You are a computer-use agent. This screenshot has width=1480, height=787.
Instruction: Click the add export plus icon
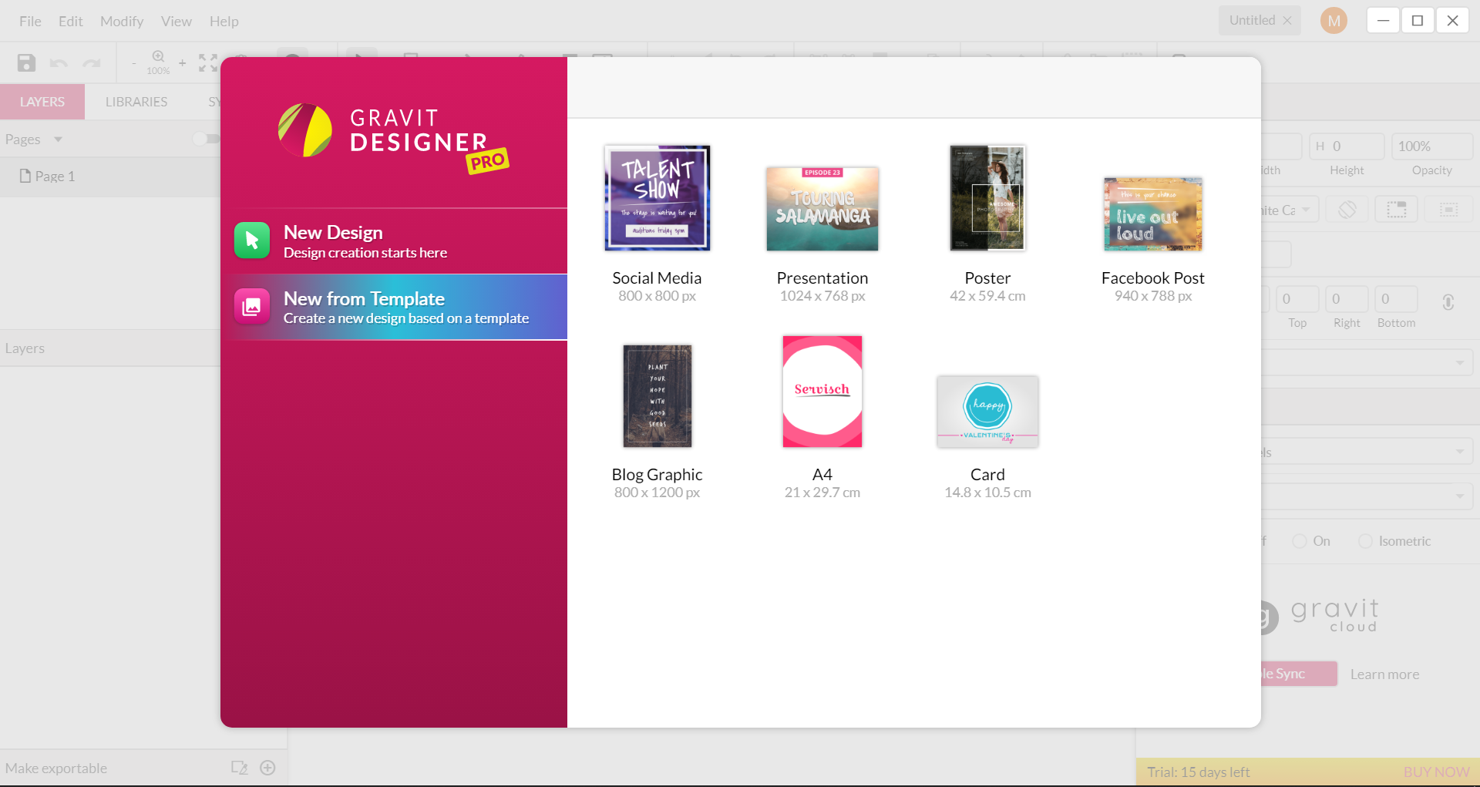(x=267, y=768)
